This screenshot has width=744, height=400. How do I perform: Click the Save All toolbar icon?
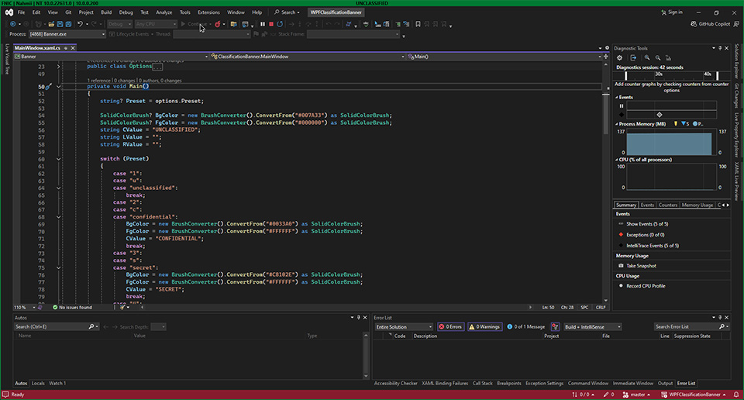67,24
